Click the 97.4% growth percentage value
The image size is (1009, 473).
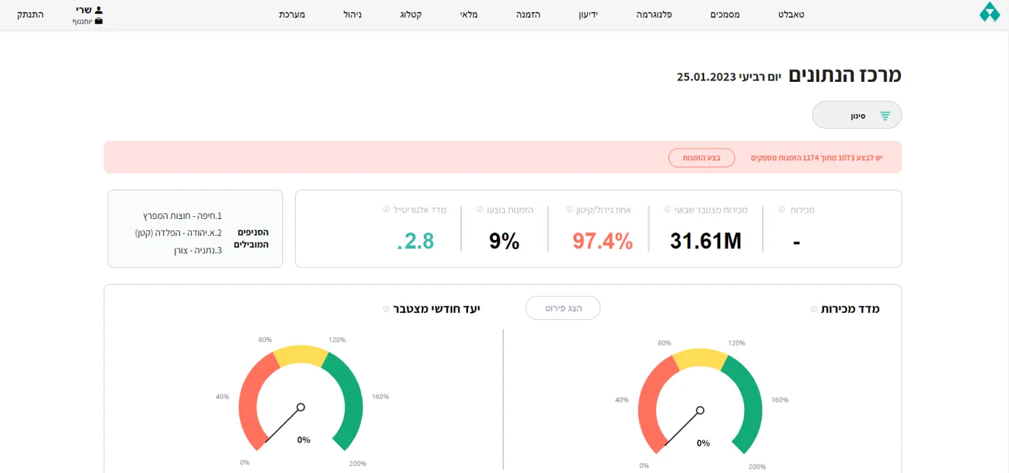point(603,241)
